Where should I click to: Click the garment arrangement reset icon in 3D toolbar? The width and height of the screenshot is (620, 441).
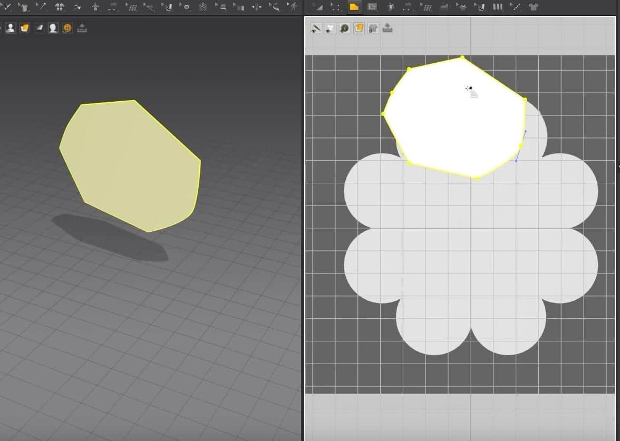[59, 7]
